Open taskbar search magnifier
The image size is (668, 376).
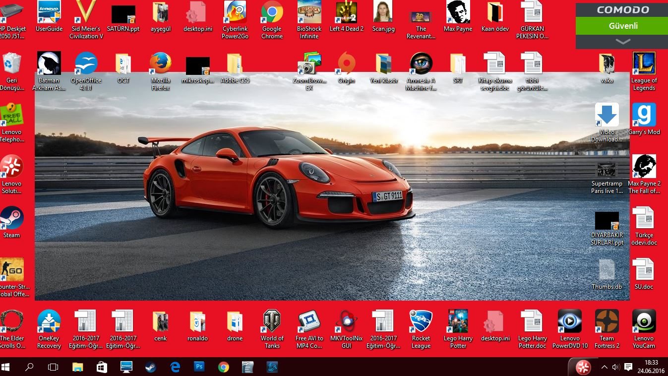pos(29,367)
